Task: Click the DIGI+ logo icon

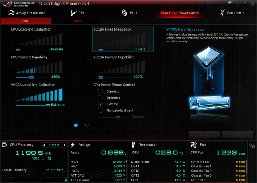Action: coord(164,13)
